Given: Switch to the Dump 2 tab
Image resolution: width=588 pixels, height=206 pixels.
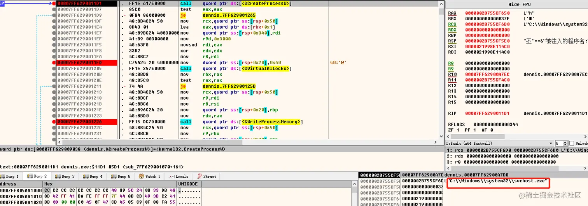Looking at the screenshot, I should point(37,176).
